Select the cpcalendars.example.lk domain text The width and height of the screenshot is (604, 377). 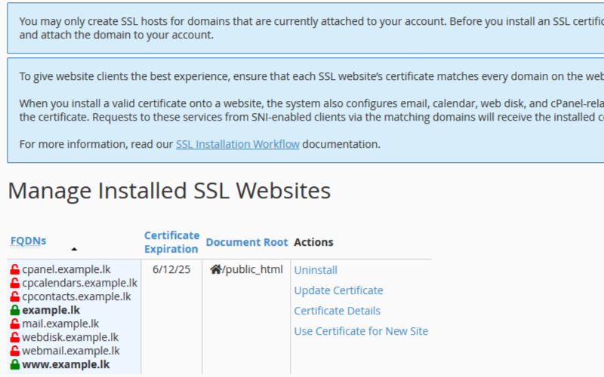80,283
